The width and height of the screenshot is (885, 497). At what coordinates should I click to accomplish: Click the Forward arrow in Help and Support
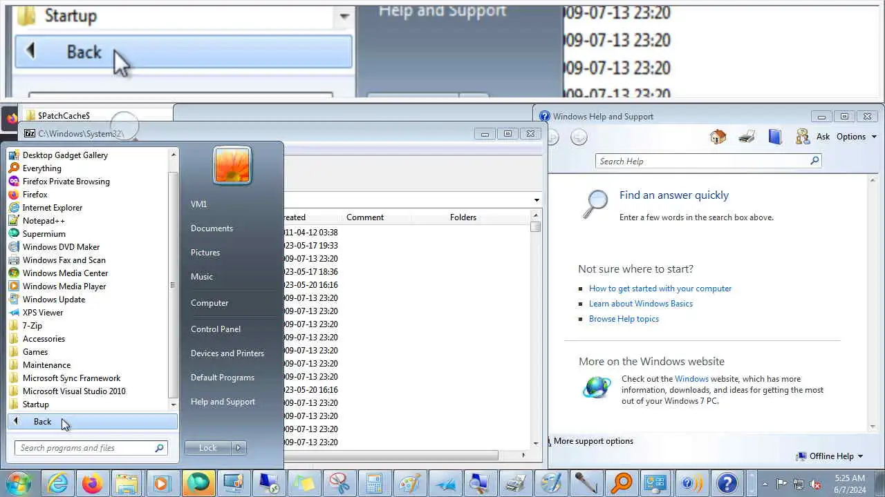[x=579, y=137]
